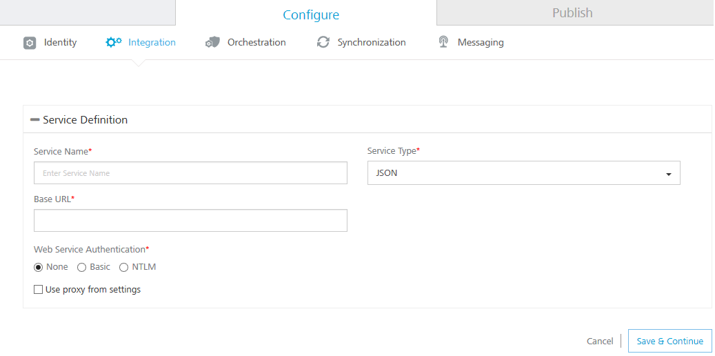This screenshot has height=356, width=715.
Task: Click the Base URL label
Action: coord(54,199)
